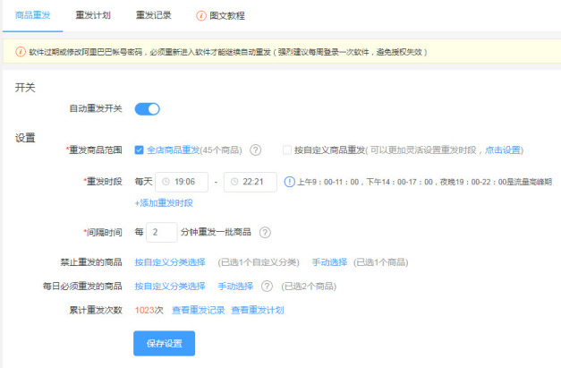Check the 按自定义商品重发 checkbox
This screenshot has height=368, width=561.
(286, 150)
